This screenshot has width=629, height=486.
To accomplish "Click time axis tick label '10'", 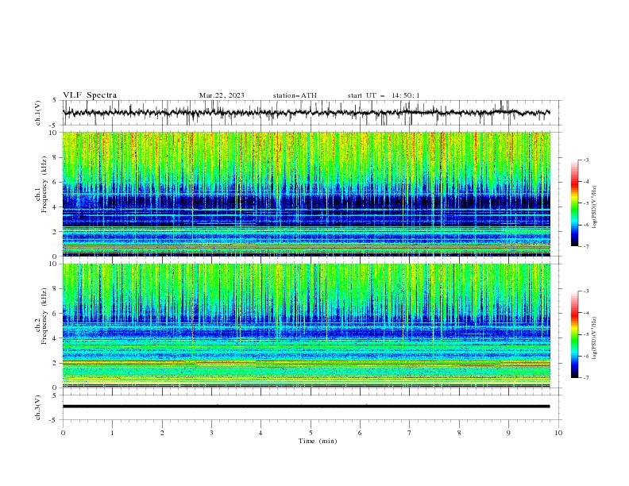I will (x=558, y=433).
